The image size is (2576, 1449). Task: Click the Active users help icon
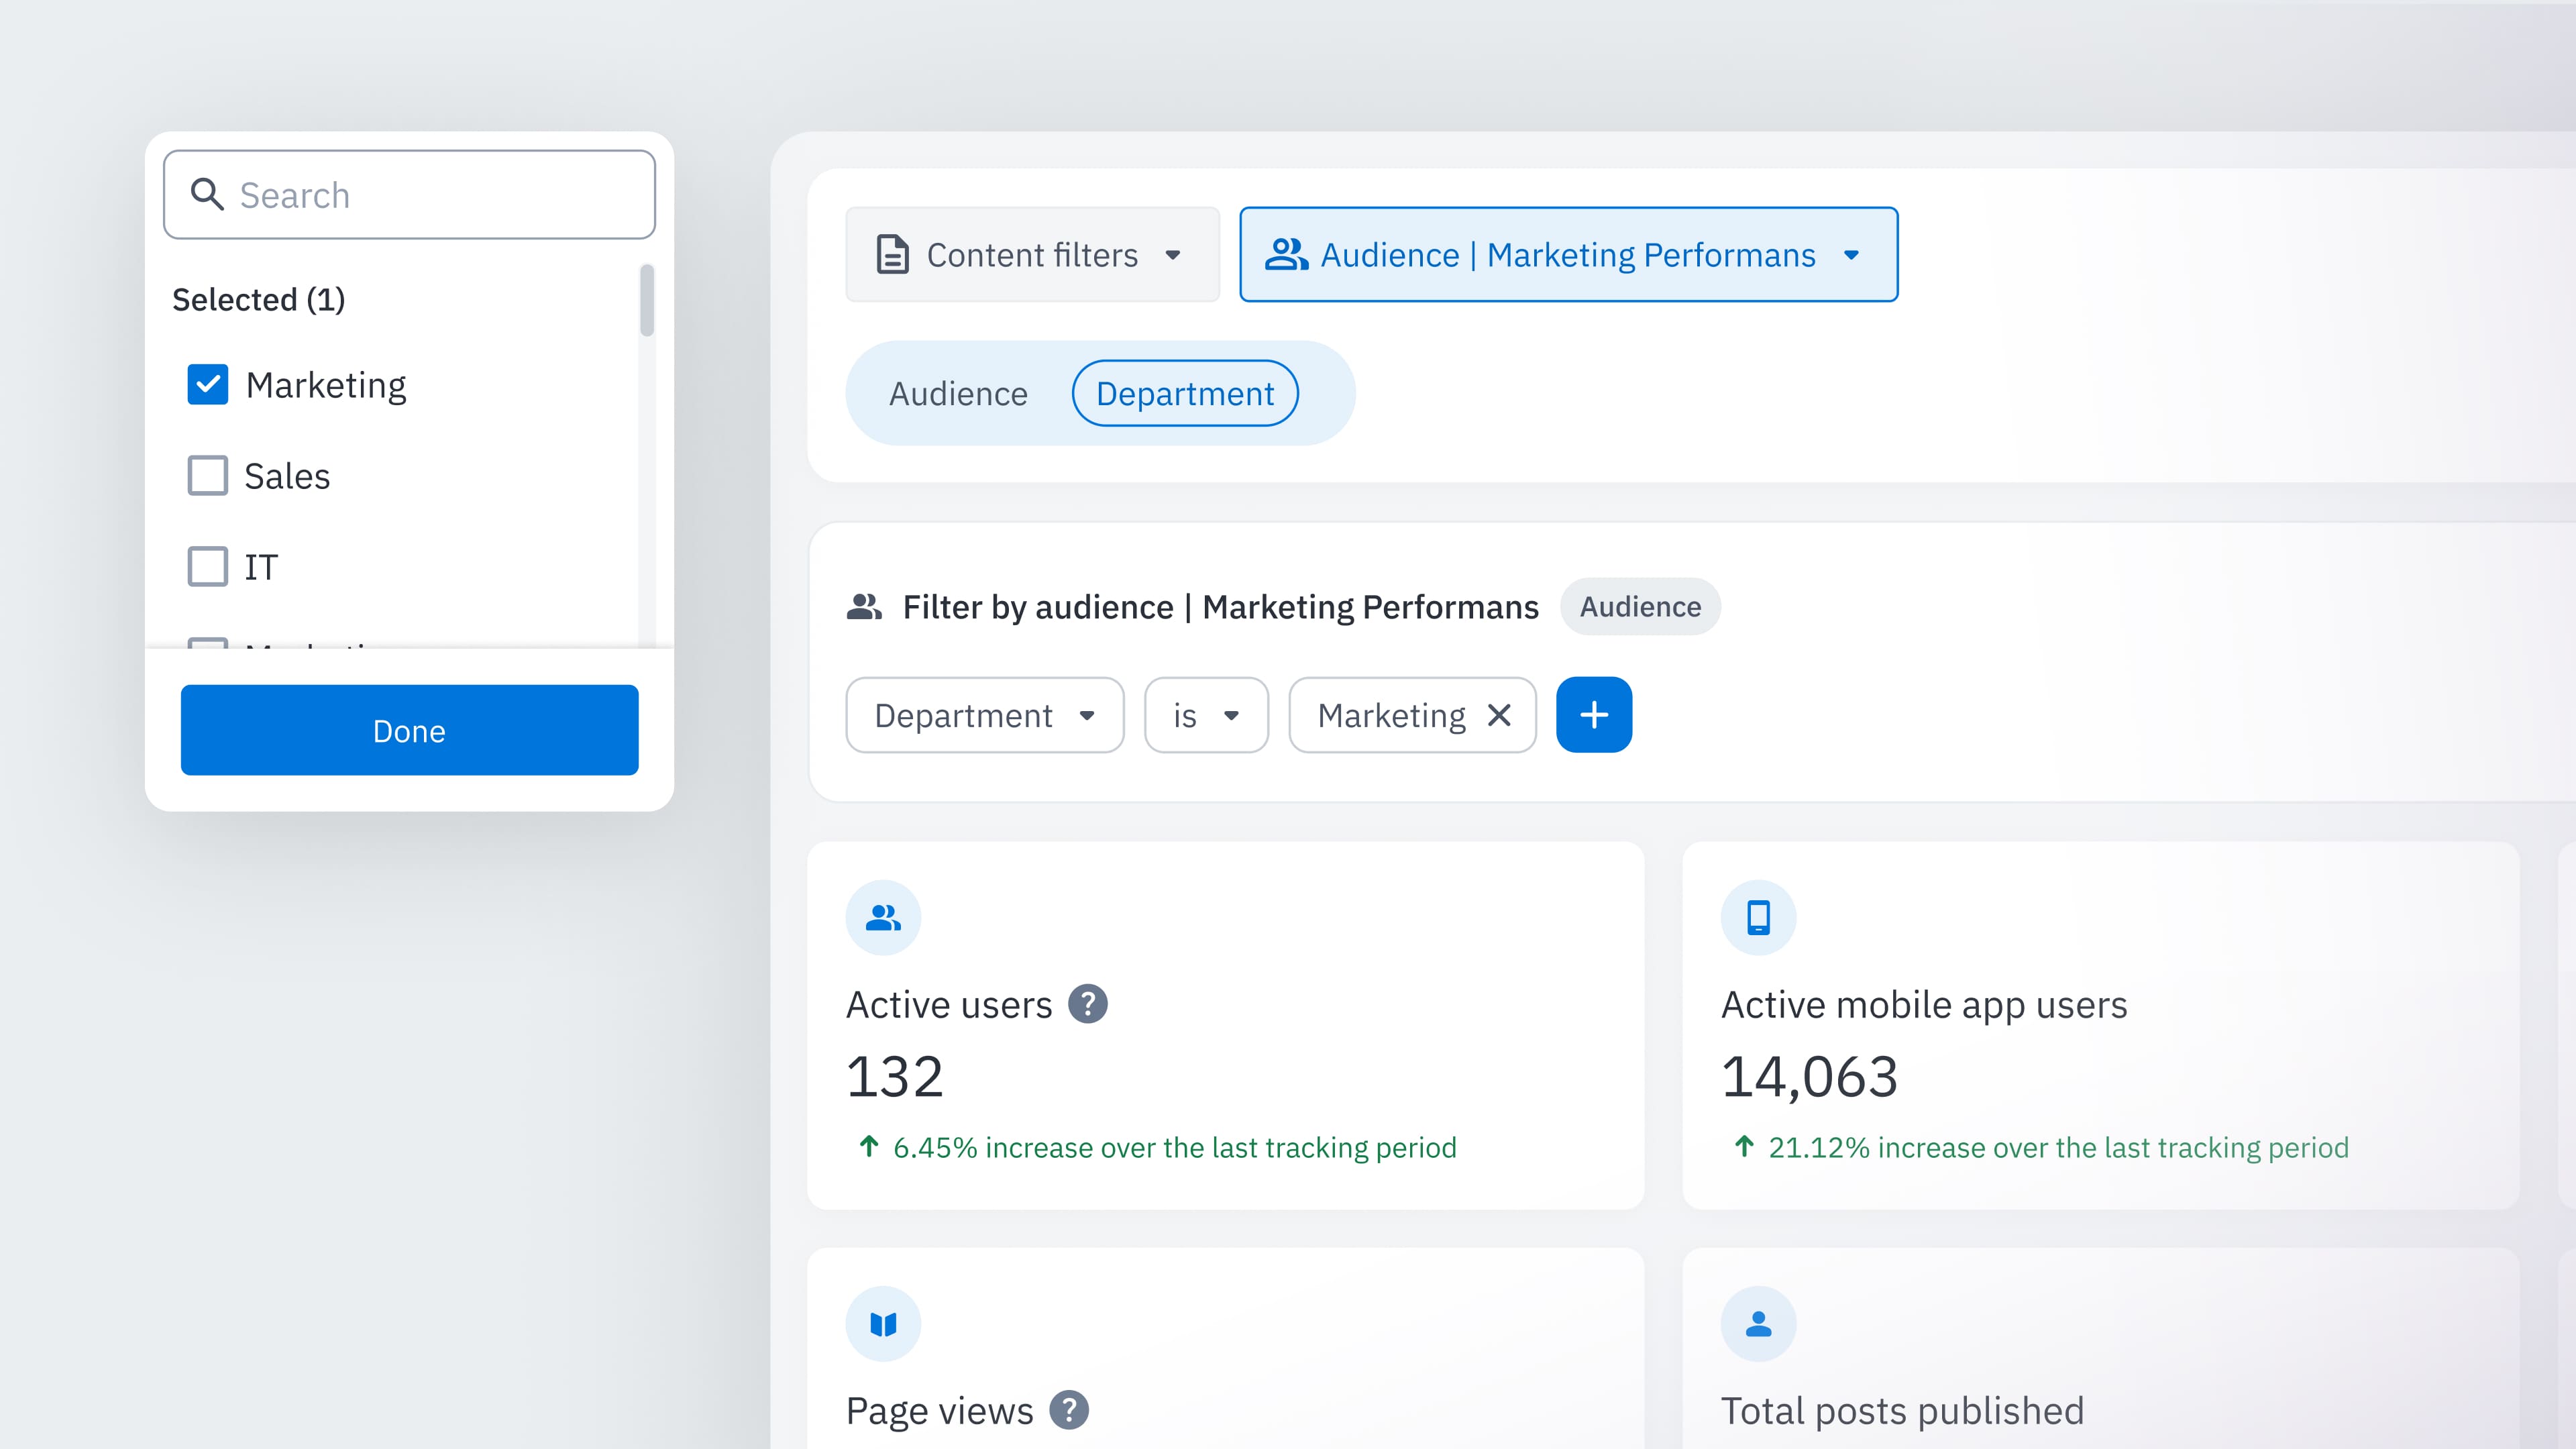[x=1087, y=1004]
